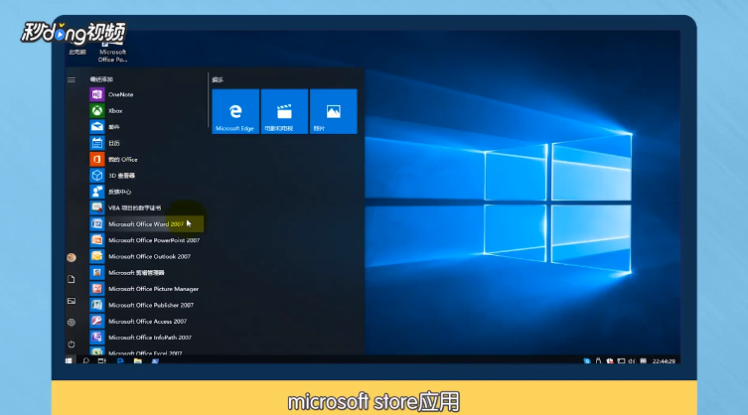This screenshot has height=415, width=748.
Task: Open the Movies & TV tile
Action: click(284, 111)
